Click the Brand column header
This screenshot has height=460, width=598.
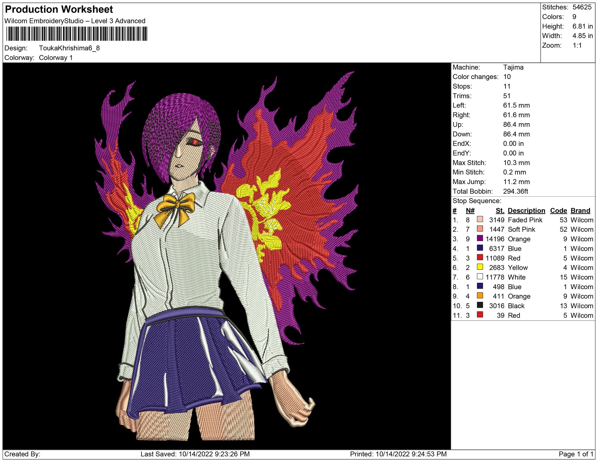coord(580,210)
